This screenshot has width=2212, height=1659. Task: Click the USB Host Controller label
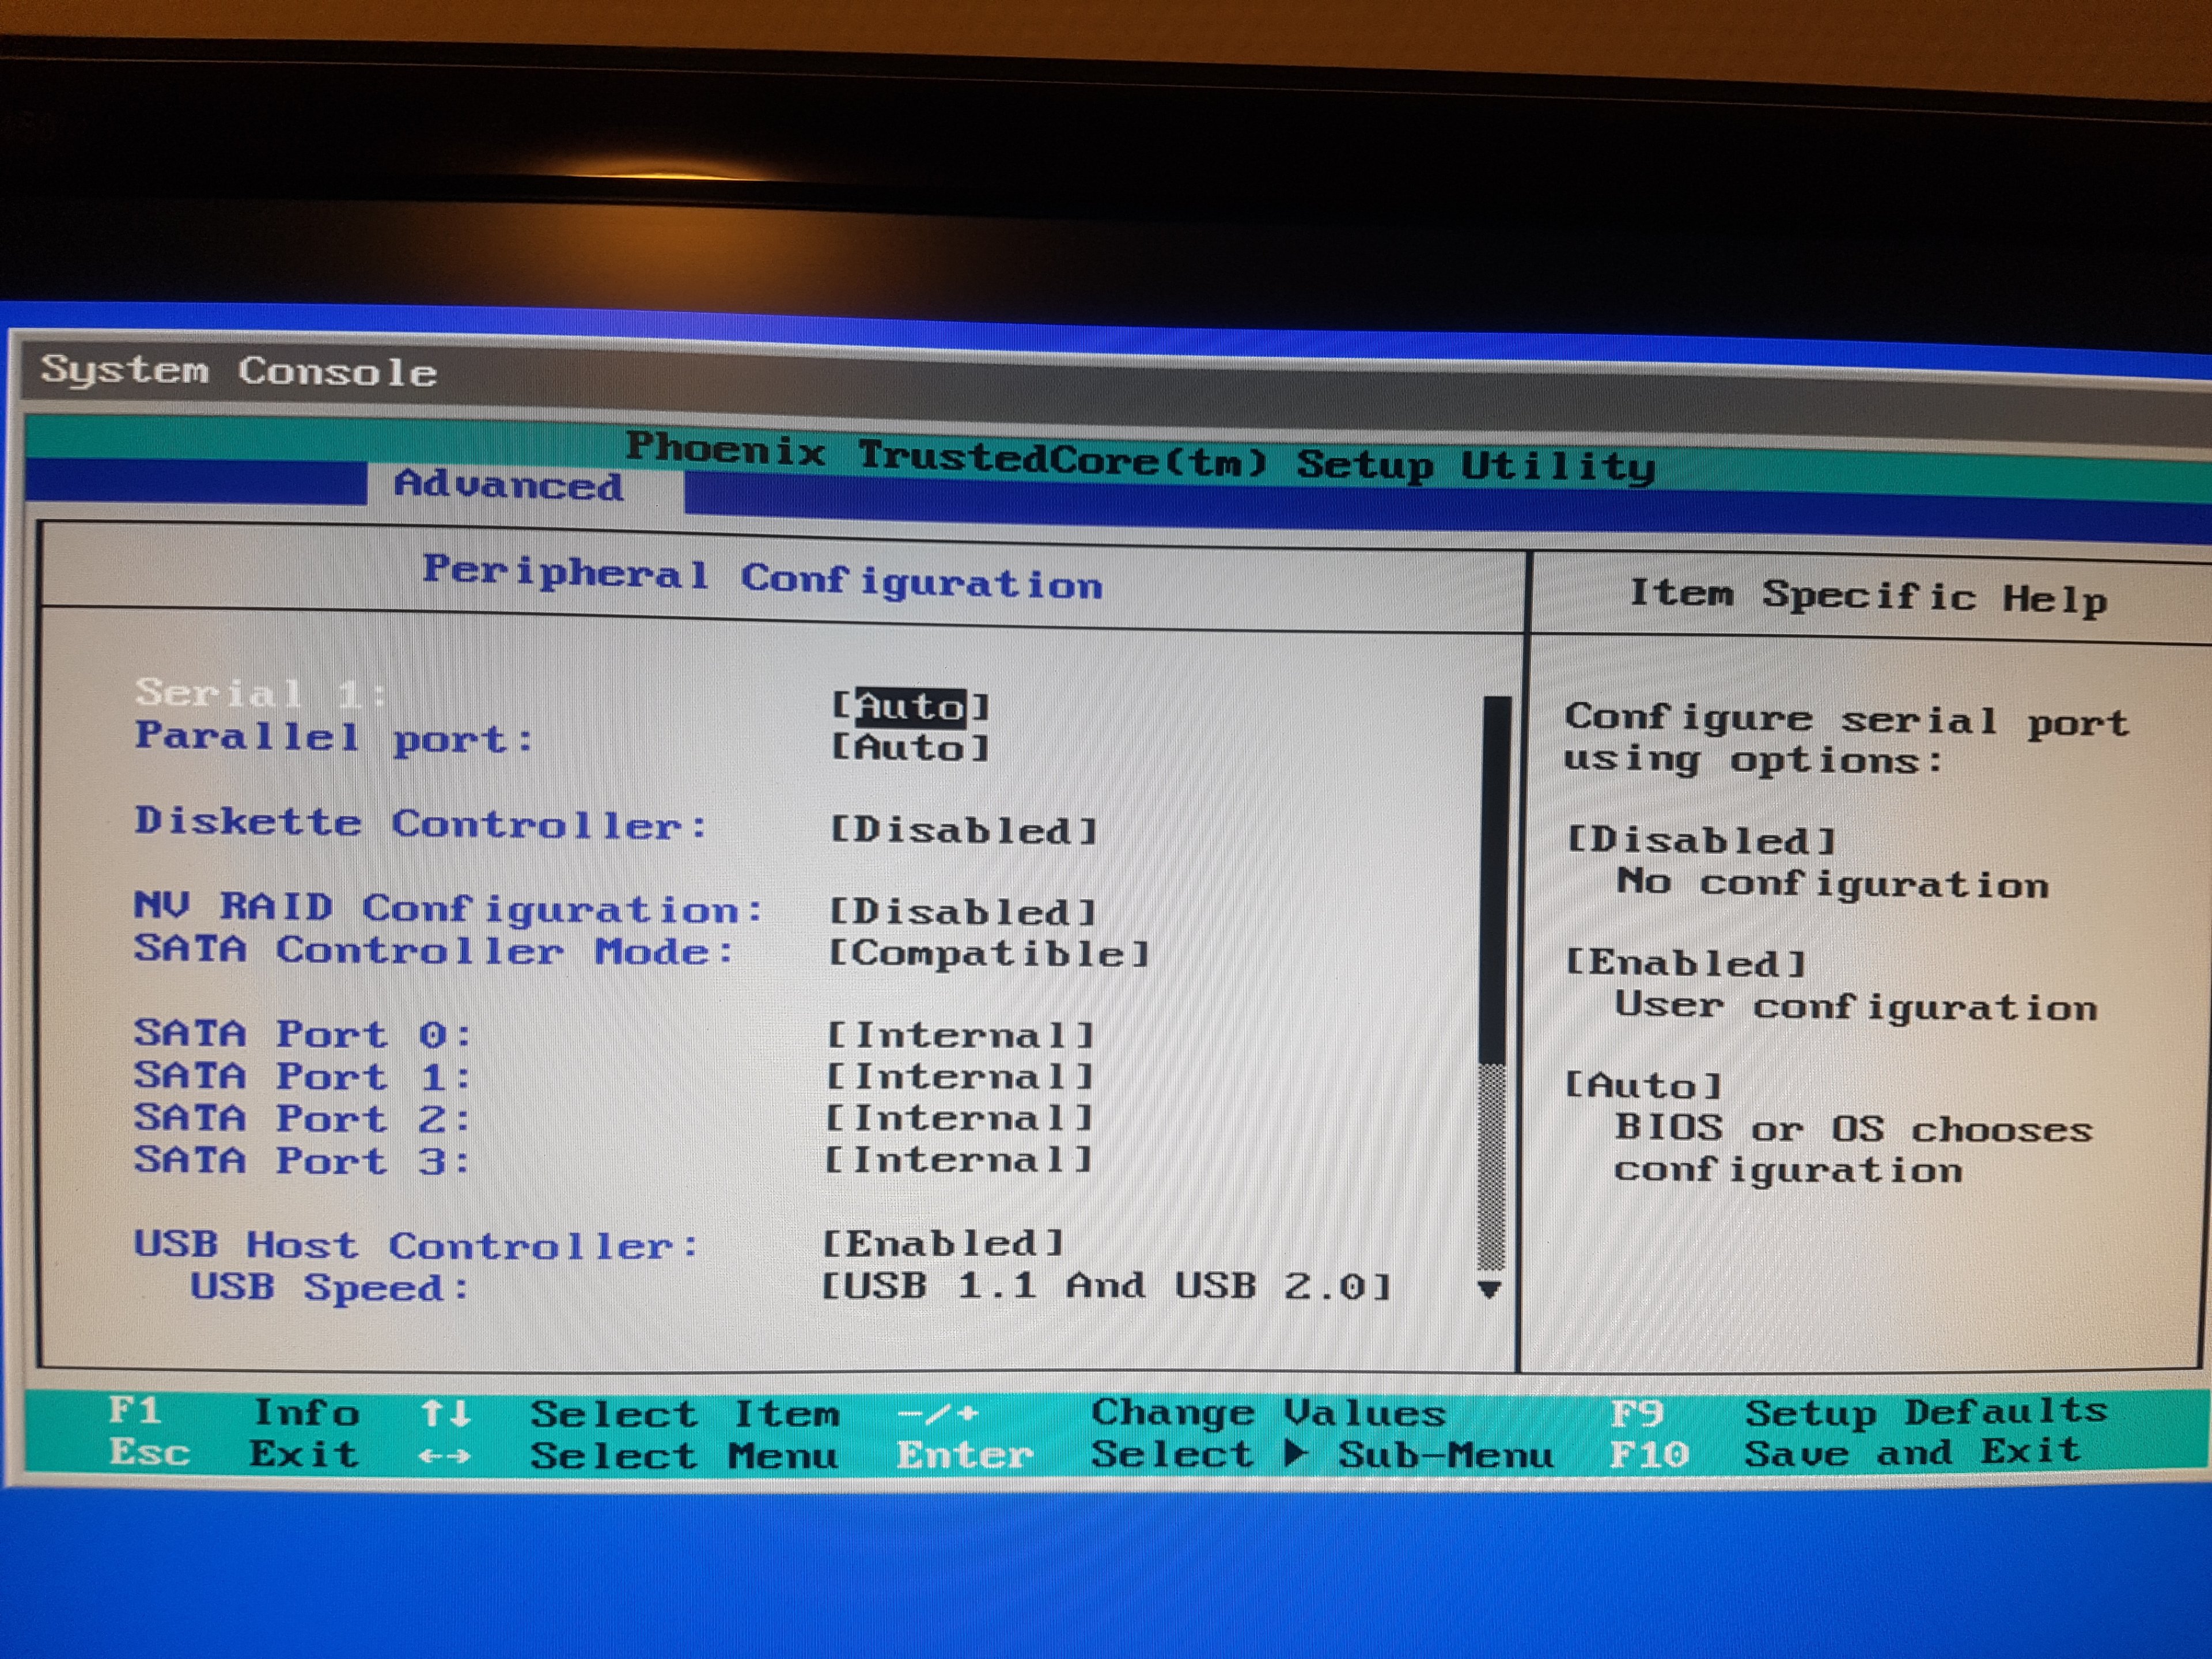point(416,1245)
